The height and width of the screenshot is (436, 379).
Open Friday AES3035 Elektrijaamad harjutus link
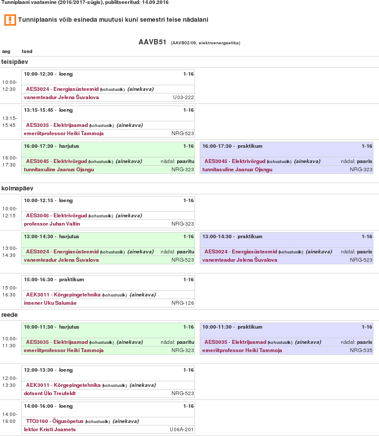(57, 342)
